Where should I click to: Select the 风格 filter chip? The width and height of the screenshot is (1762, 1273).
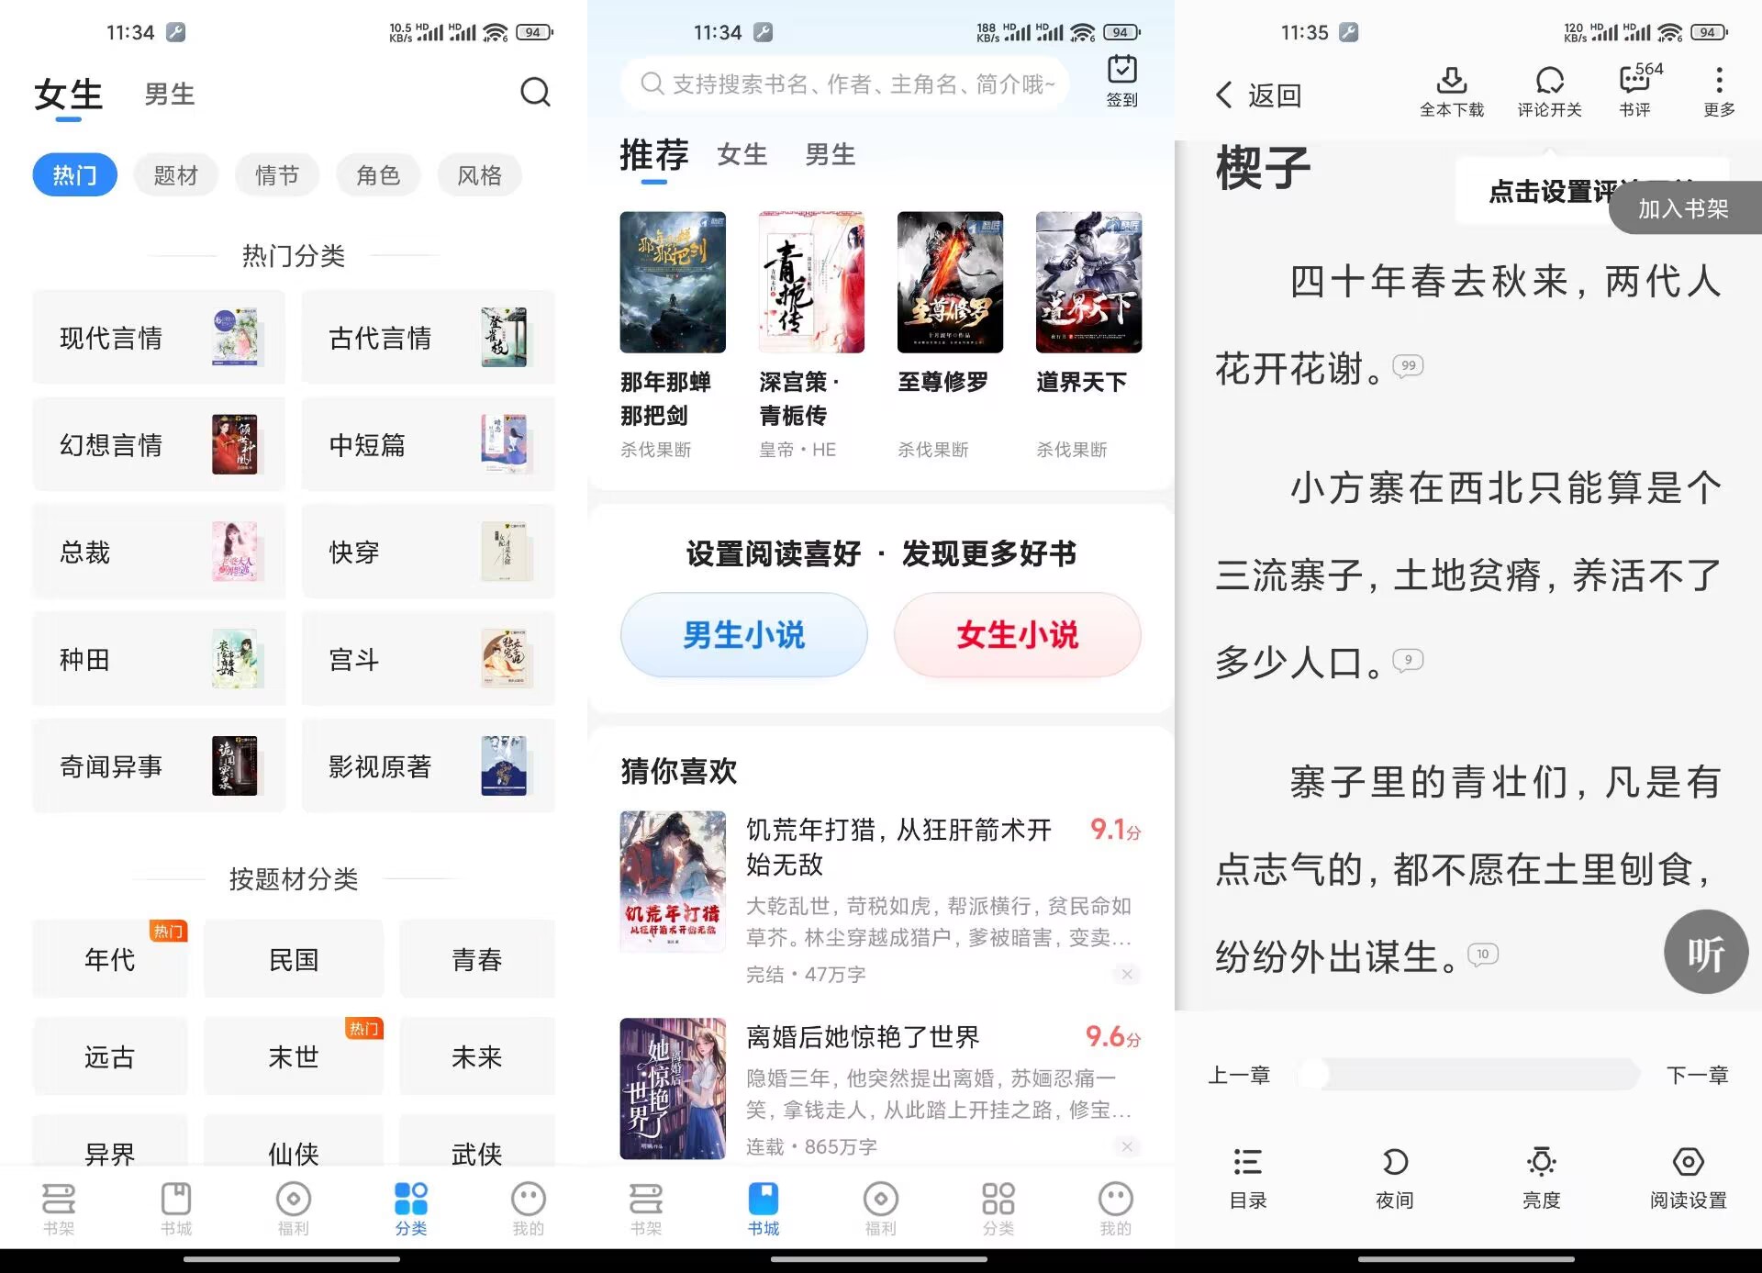479,175
